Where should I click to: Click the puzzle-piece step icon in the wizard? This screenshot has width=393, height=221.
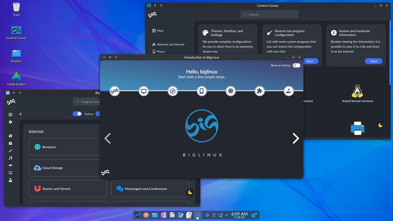[x=259, y=91]
